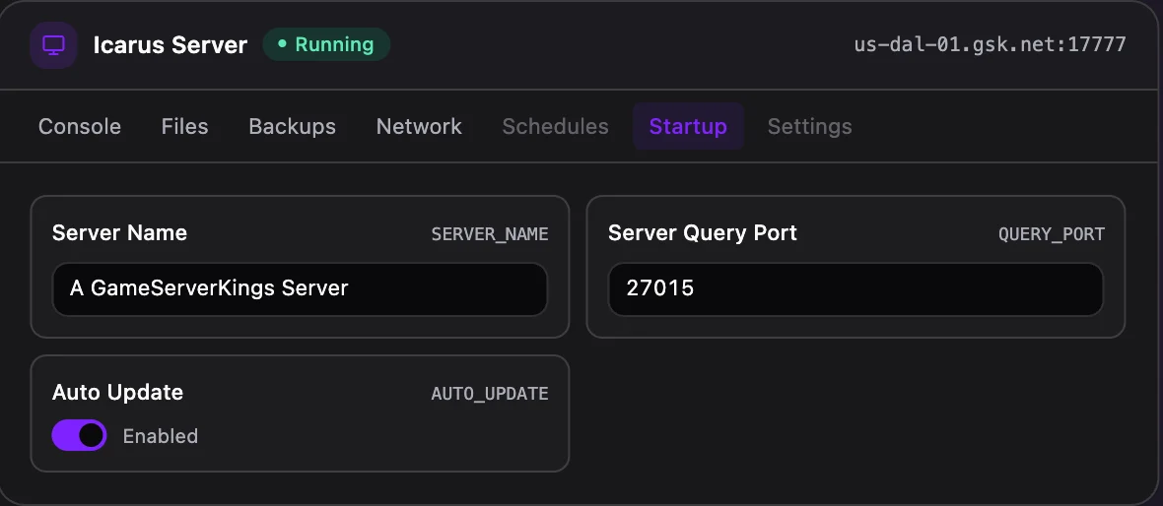Screen dimensions: 1163x506
Task: Open the Backups tab
Action: coord(293,127)
